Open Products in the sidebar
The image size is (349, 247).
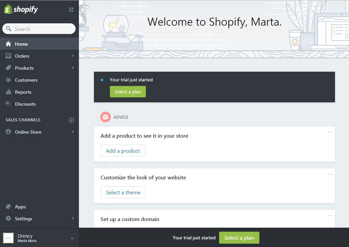[x=39, y=68]
